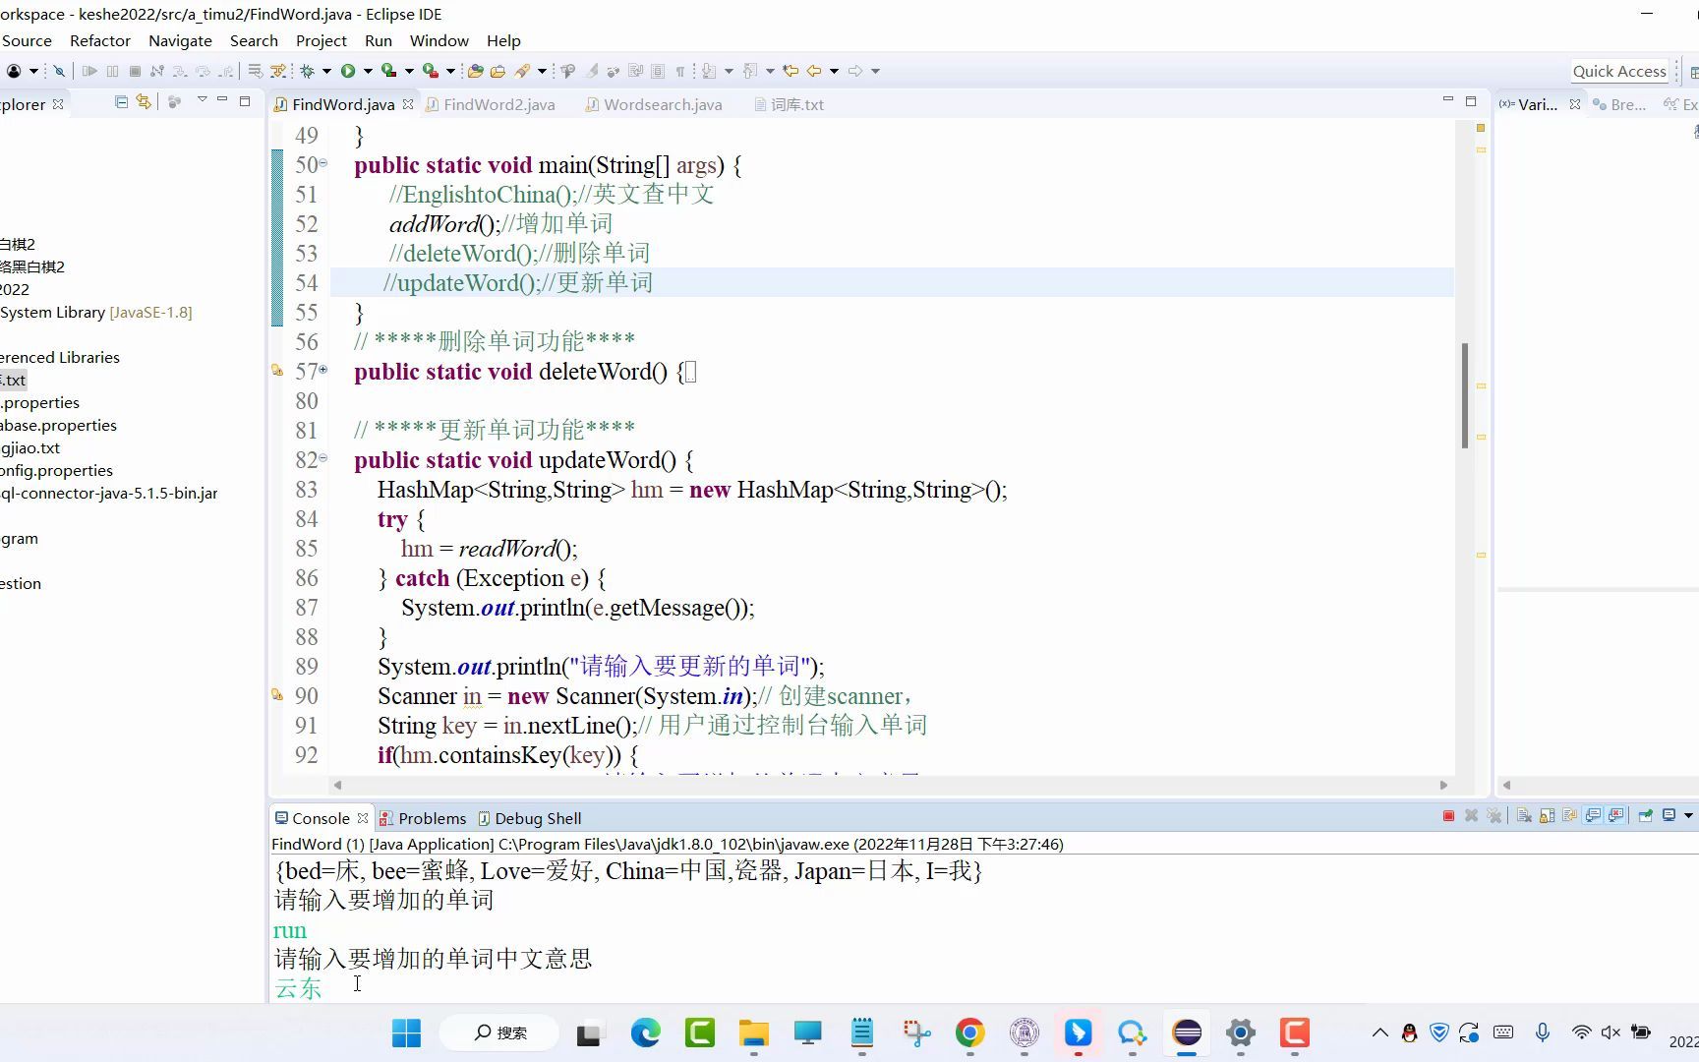Open the Window menu

coord(439,41)
